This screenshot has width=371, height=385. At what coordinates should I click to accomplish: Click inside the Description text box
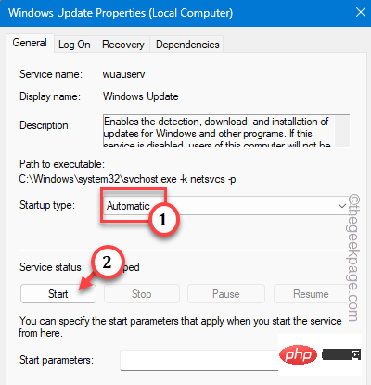tap(219, 130)
